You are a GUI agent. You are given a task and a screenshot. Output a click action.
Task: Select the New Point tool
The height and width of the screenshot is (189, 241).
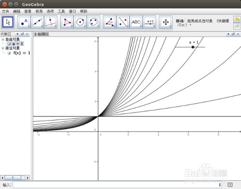(24, 22)
